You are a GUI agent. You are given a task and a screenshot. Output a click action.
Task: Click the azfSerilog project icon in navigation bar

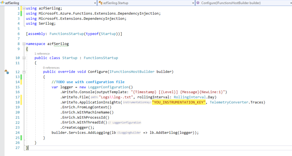3,3
